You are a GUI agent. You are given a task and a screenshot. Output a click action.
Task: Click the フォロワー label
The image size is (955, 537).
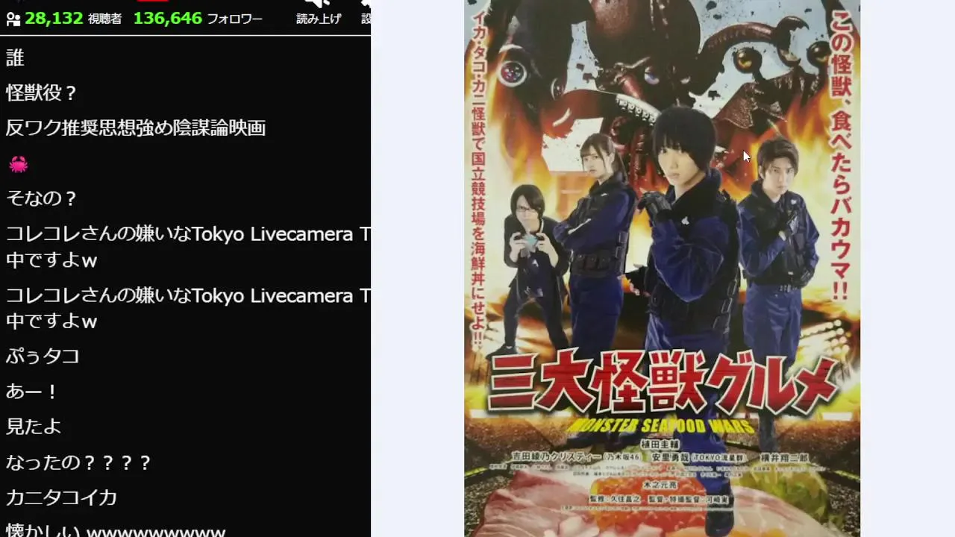[235, 19]
